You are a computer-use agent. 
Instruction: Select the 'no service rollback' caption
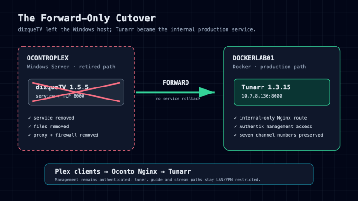pos(178,99)
